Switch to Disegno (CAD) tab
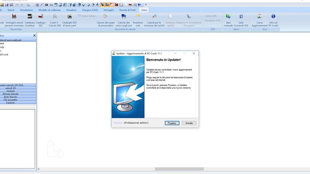Viewport: 310px width, 174px height. click(x=90, y=10)
